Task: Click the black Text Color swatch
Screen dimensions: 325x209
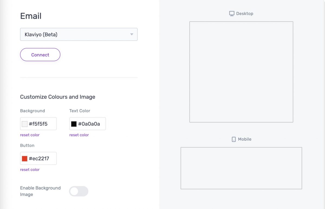Action: click(x=74, y=124)
